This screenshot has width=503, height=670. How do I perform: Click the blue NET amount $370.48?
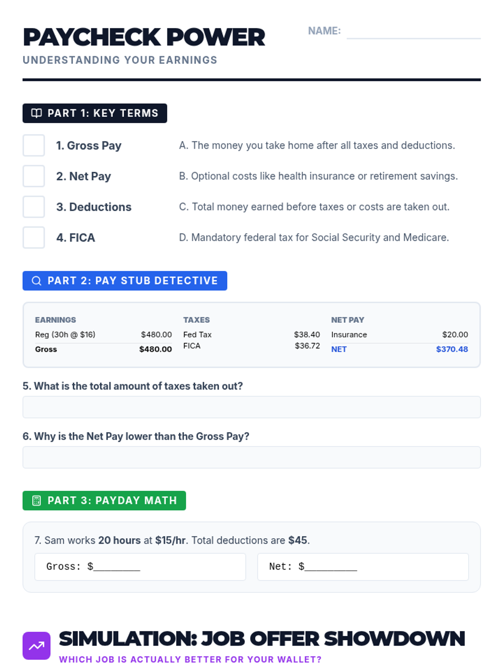(x=452, y=349)
